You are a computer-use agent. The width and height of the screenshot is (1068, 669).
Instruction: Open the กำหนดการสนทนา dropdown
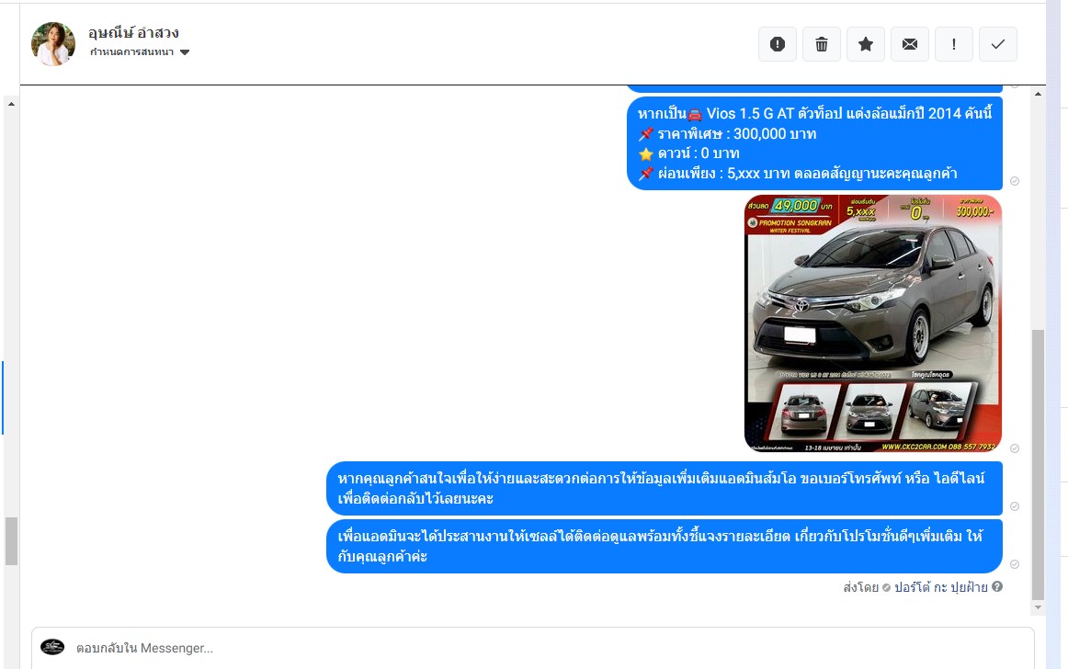coord(140,52)
